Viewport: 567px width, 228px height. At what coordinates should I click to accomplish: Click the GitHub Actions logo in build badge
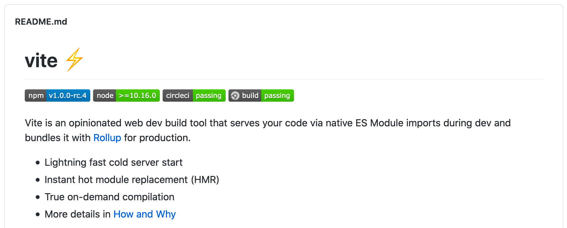click(235, 96)
